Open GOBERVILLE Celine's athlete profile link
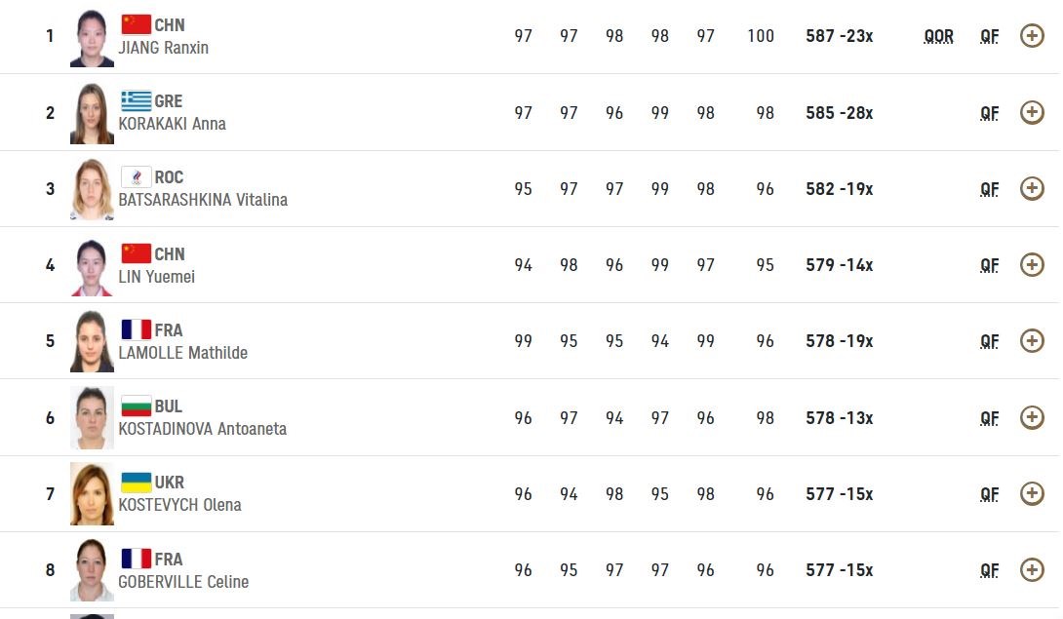Screen dimensions: 1063x619 click(183, 582)
